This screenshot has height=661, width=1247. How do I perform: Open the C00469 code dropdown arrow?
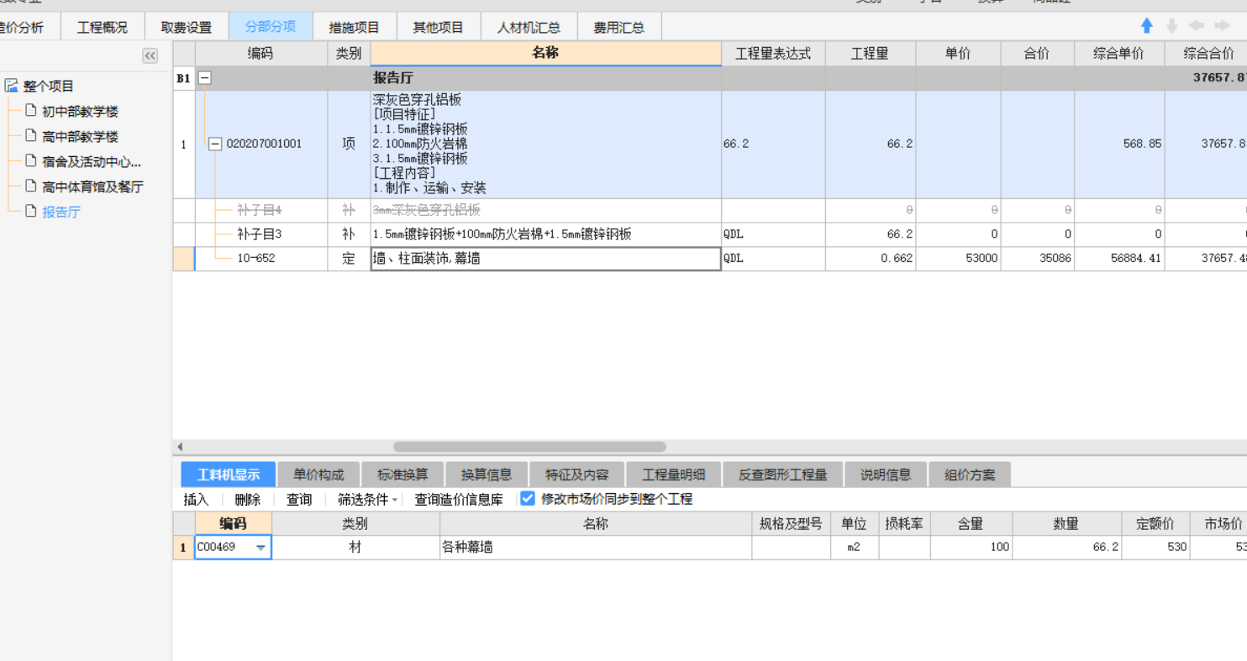tap(261, 548)
